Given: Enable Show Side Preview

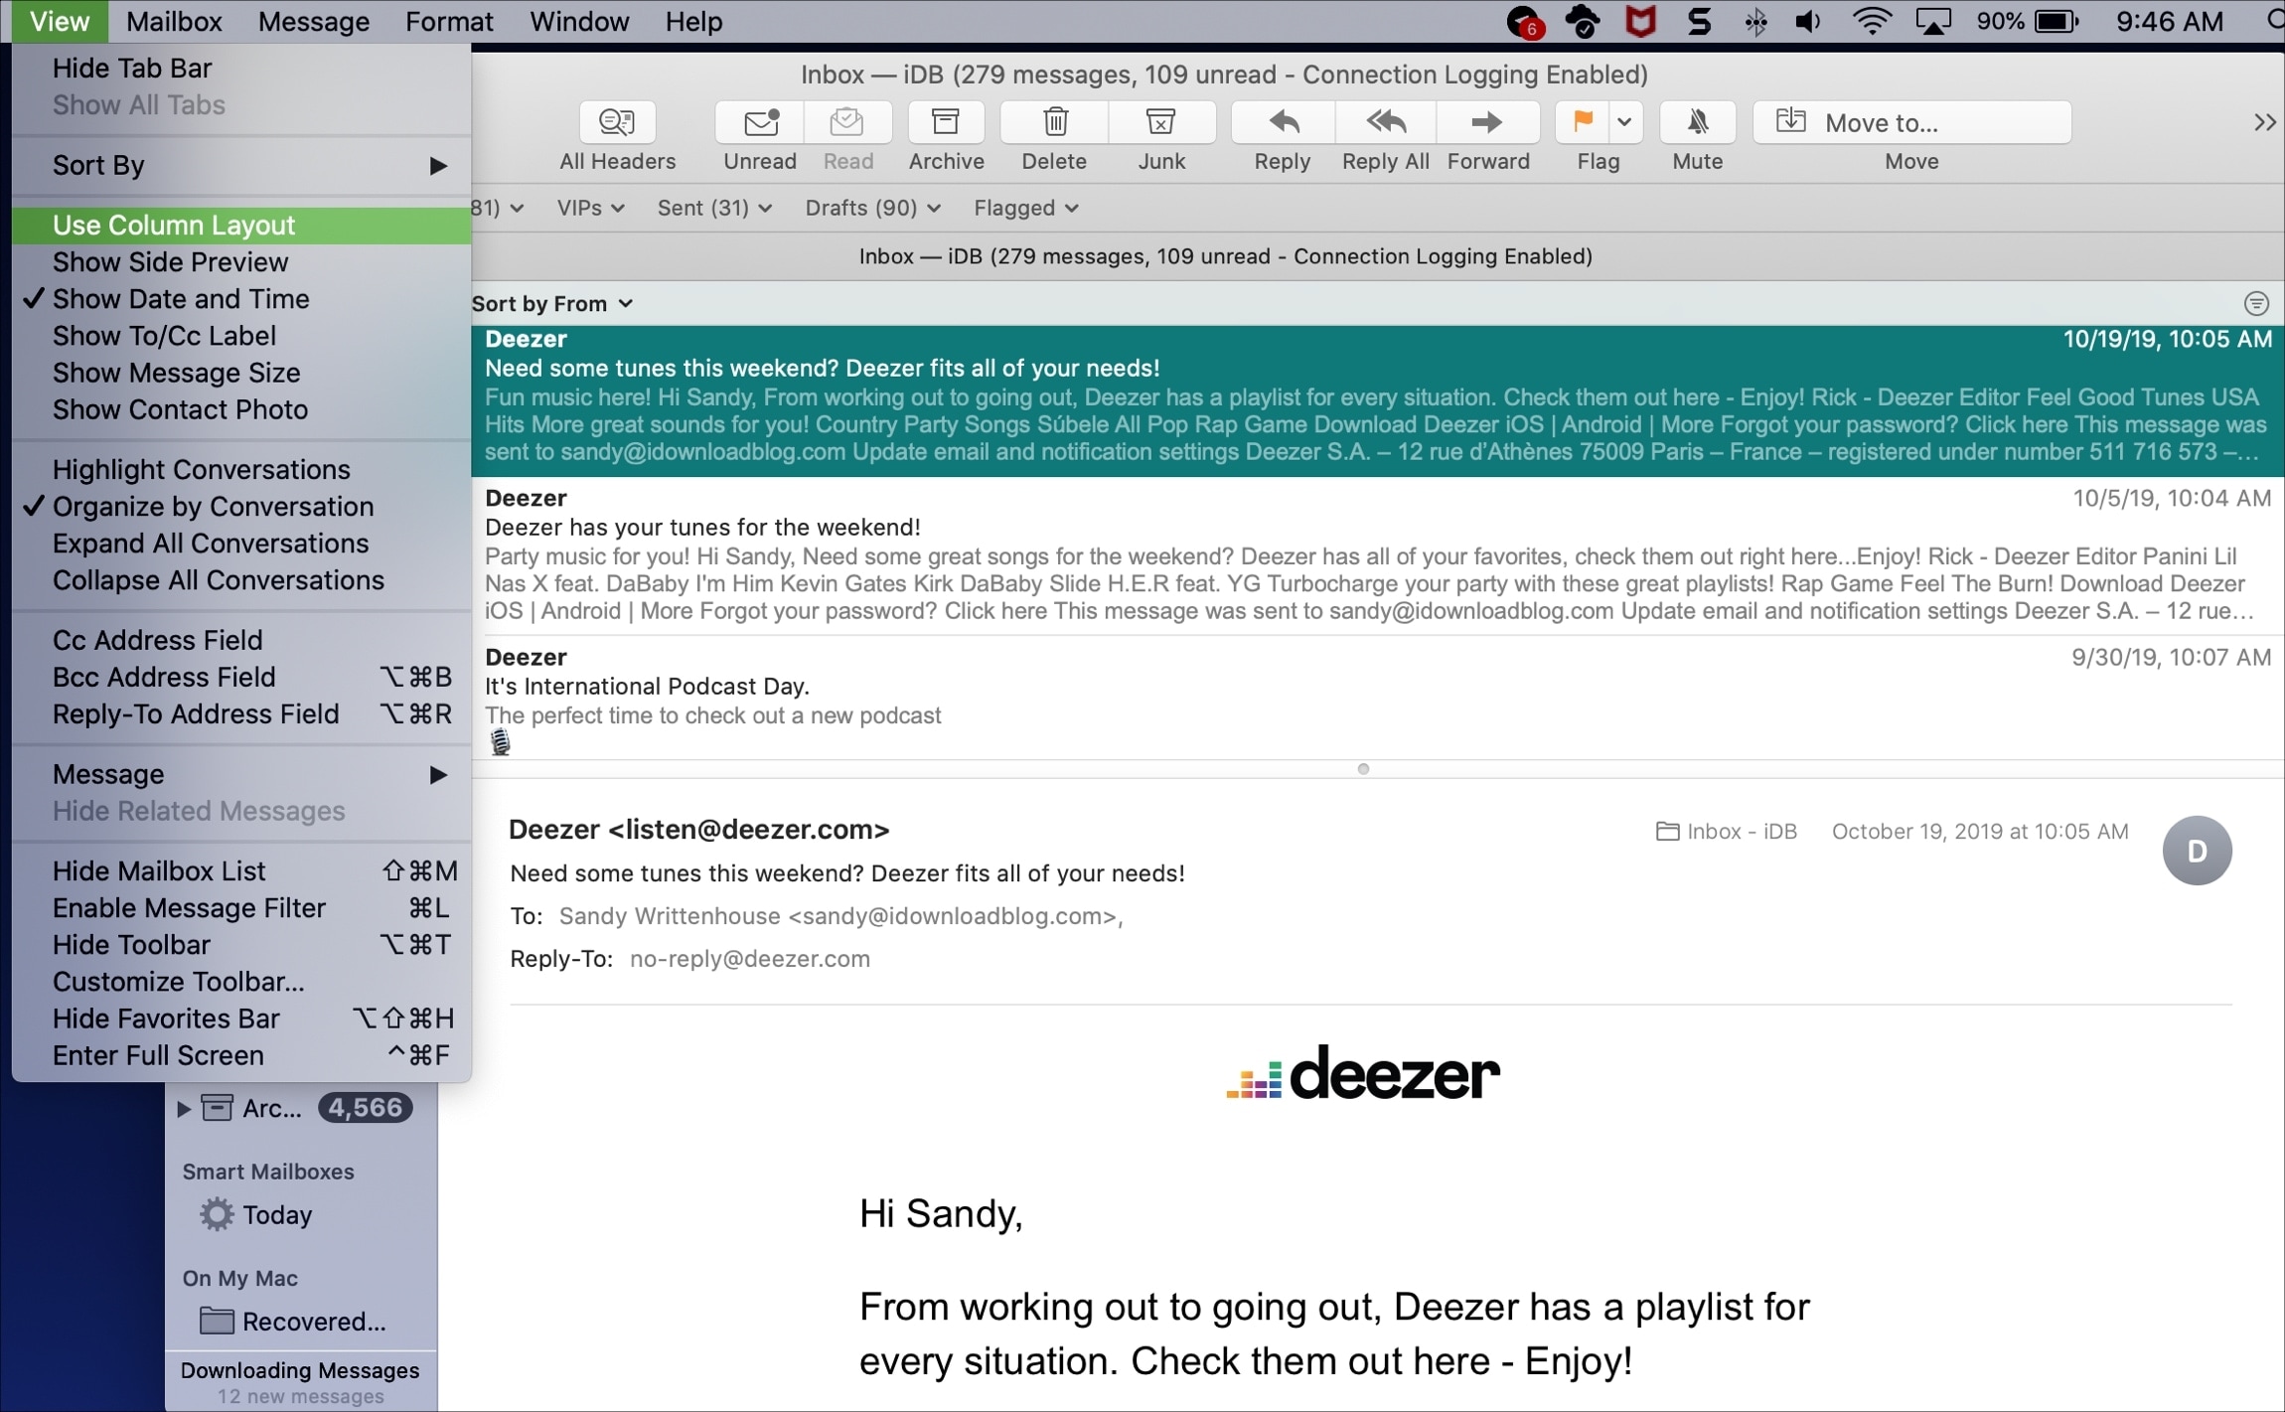Looking at the screenshot, I should [241, 262].
